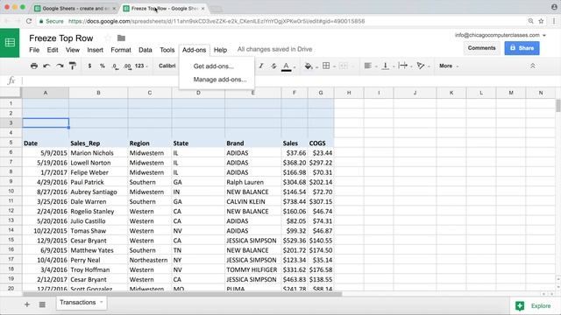Open the borders menu
This screenshot has height=315, width=561.
[326, 66]
